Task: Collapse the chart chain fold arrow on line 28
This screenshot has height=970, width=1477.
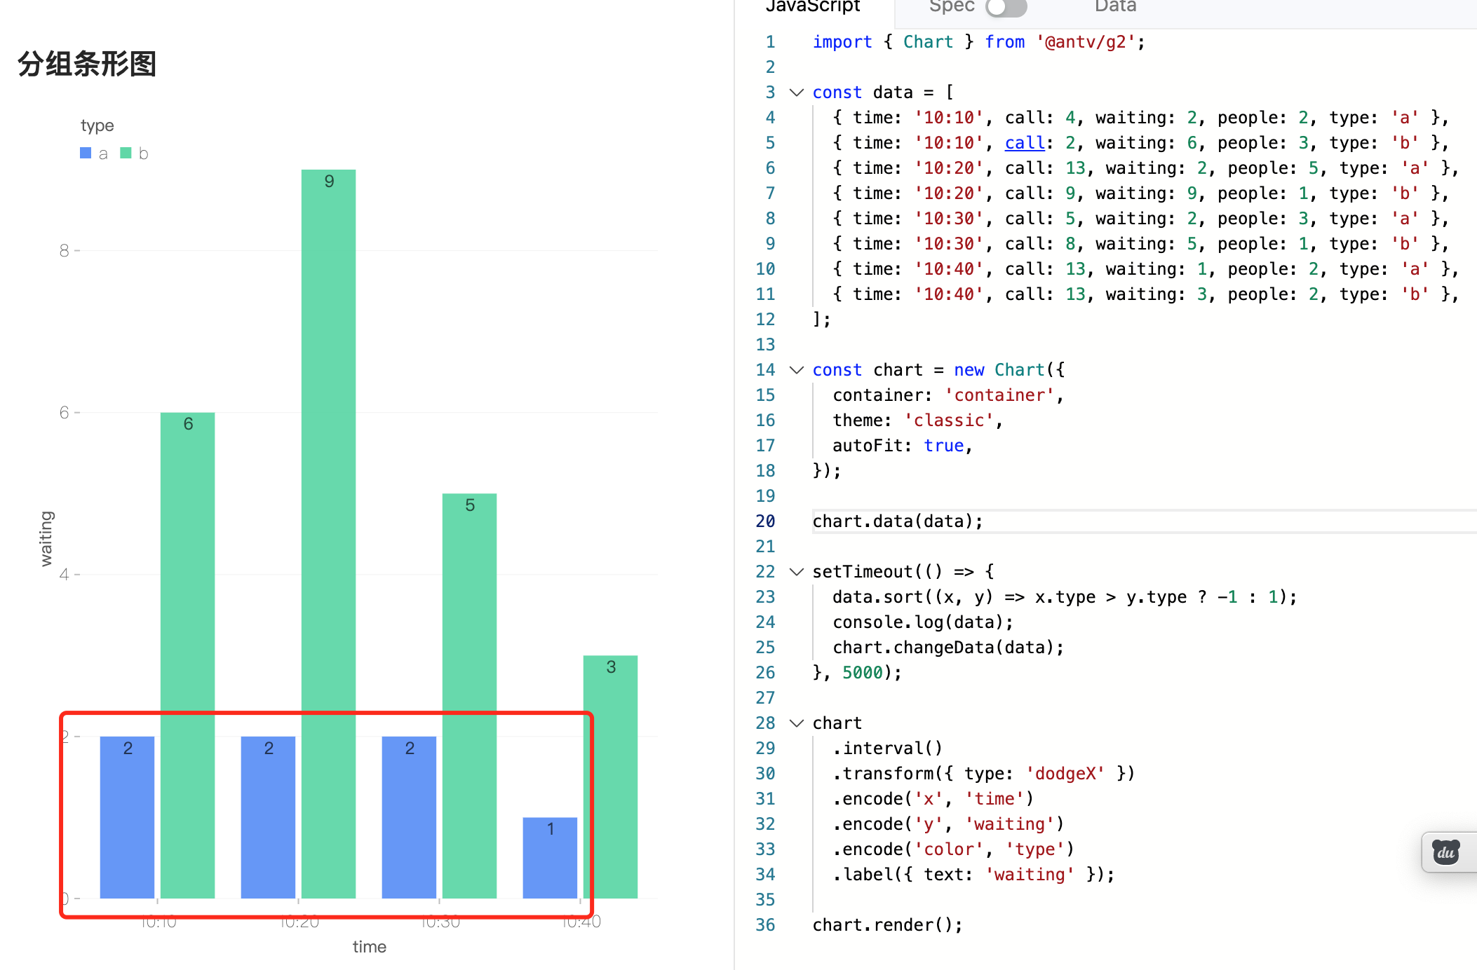Action: [796, 723]
